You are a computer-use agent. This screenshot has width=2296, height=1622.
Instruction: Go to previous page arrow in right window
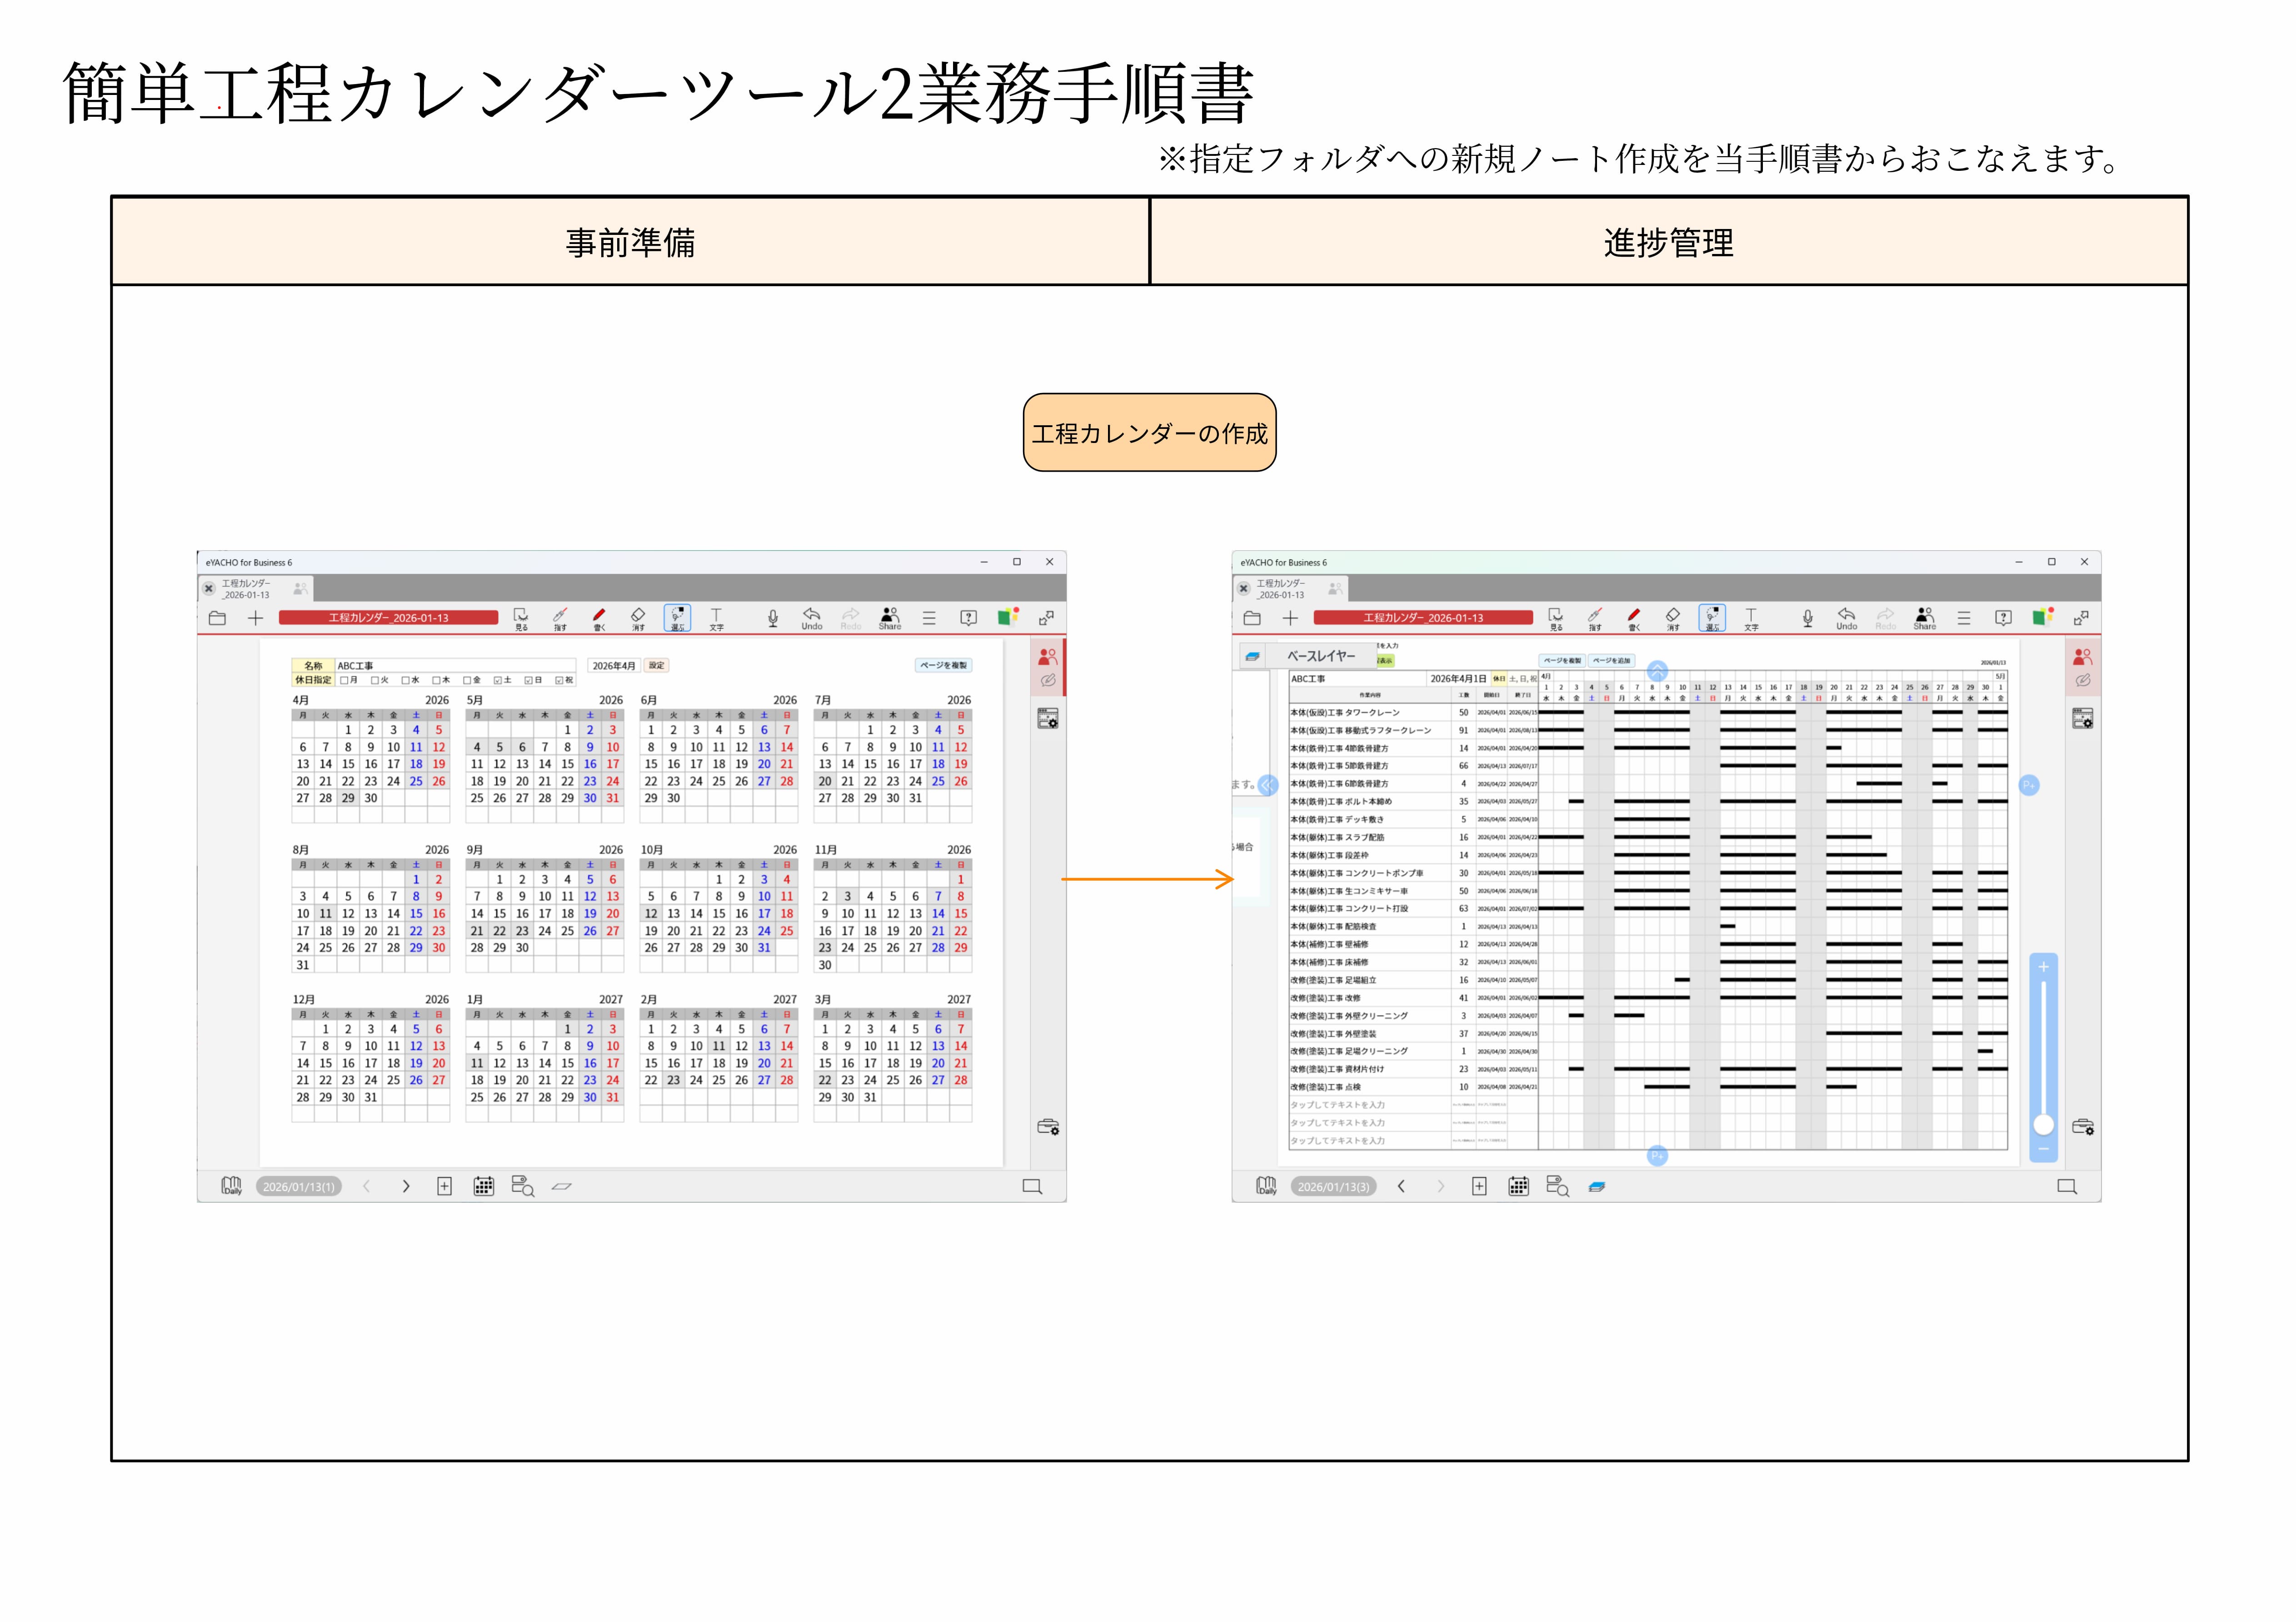pos(1401,1186)
